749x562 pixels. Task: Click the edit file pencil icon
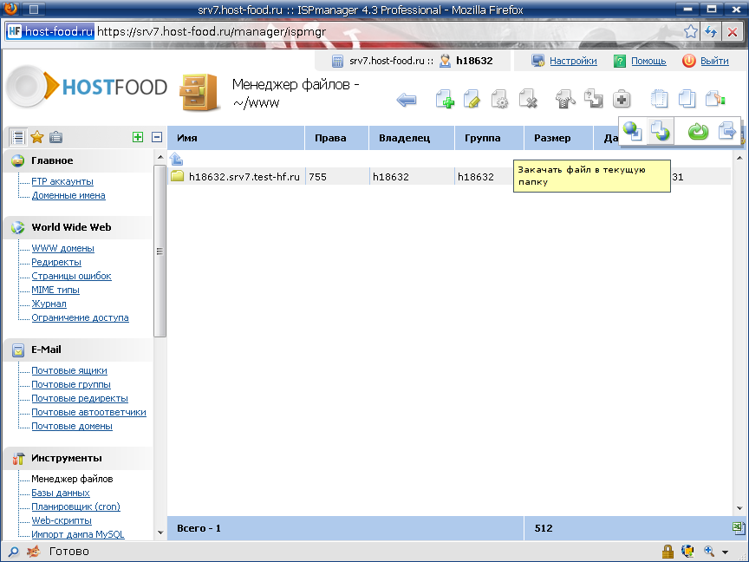click(472, 100)
